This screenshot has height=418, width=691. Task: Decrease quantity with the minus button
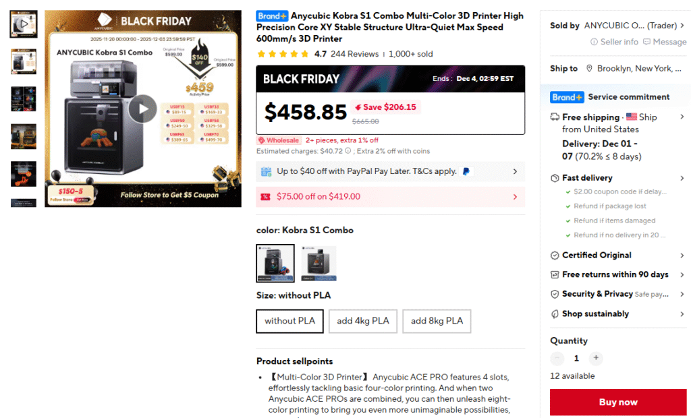(557, 358)
